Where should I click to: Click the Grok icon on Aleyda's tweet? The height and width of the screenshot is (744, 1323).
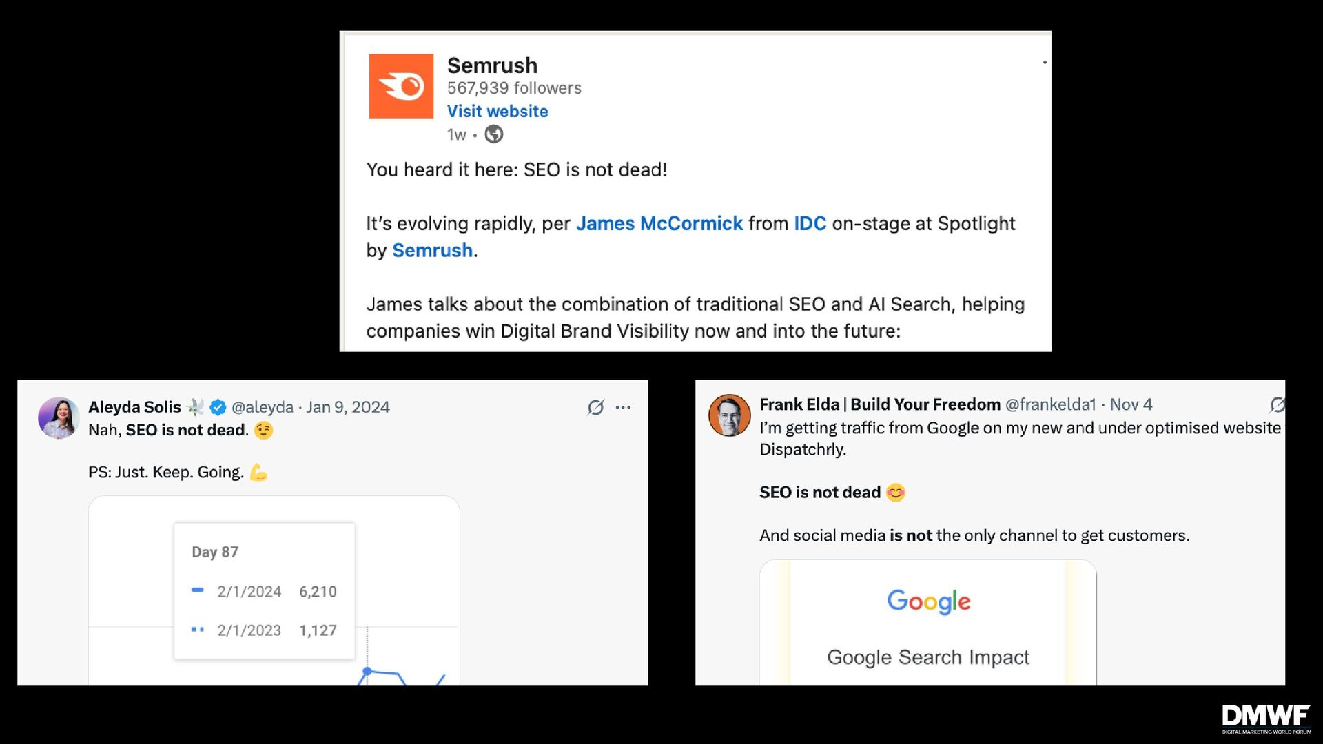coord(595,408)
